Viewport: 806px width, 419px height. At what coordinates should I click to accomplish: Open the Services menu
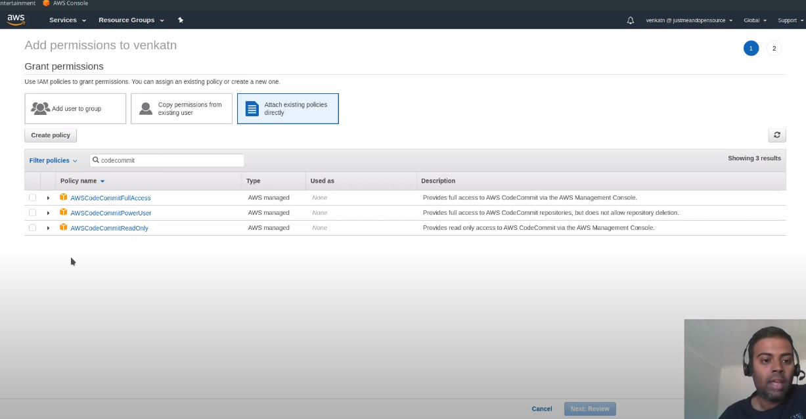pos(68,20)
